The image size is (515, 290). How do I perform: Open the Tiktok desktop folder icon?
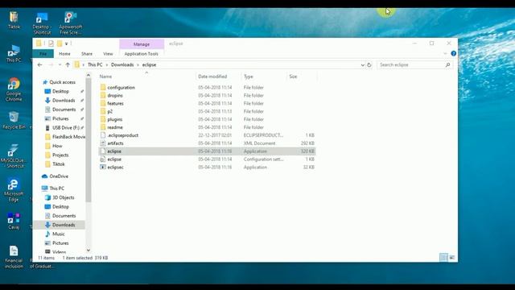pos(14,19)
